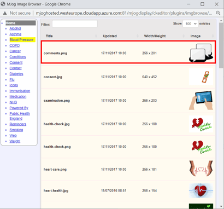The width and height of the screenshot is (224, 209).
Task: Open the Immunisation category link
Action: coord(20,91)
